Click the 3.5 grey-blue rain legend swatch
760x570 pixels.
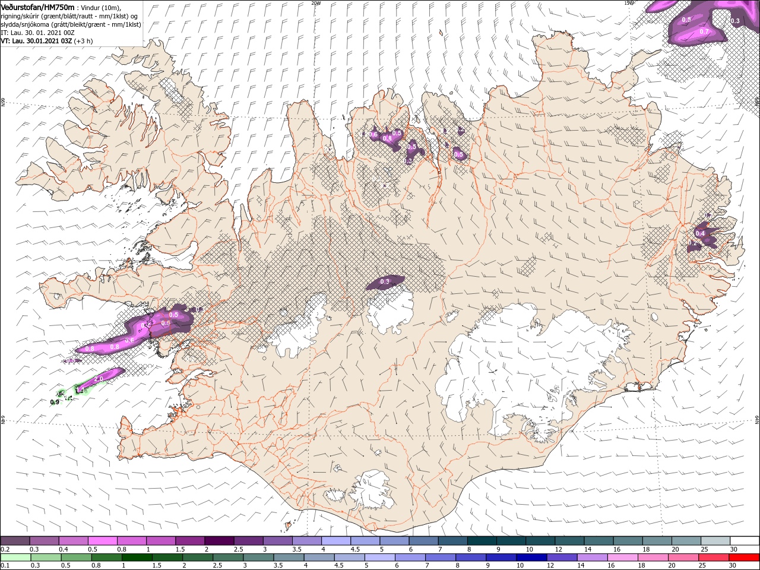coord(289,558)
